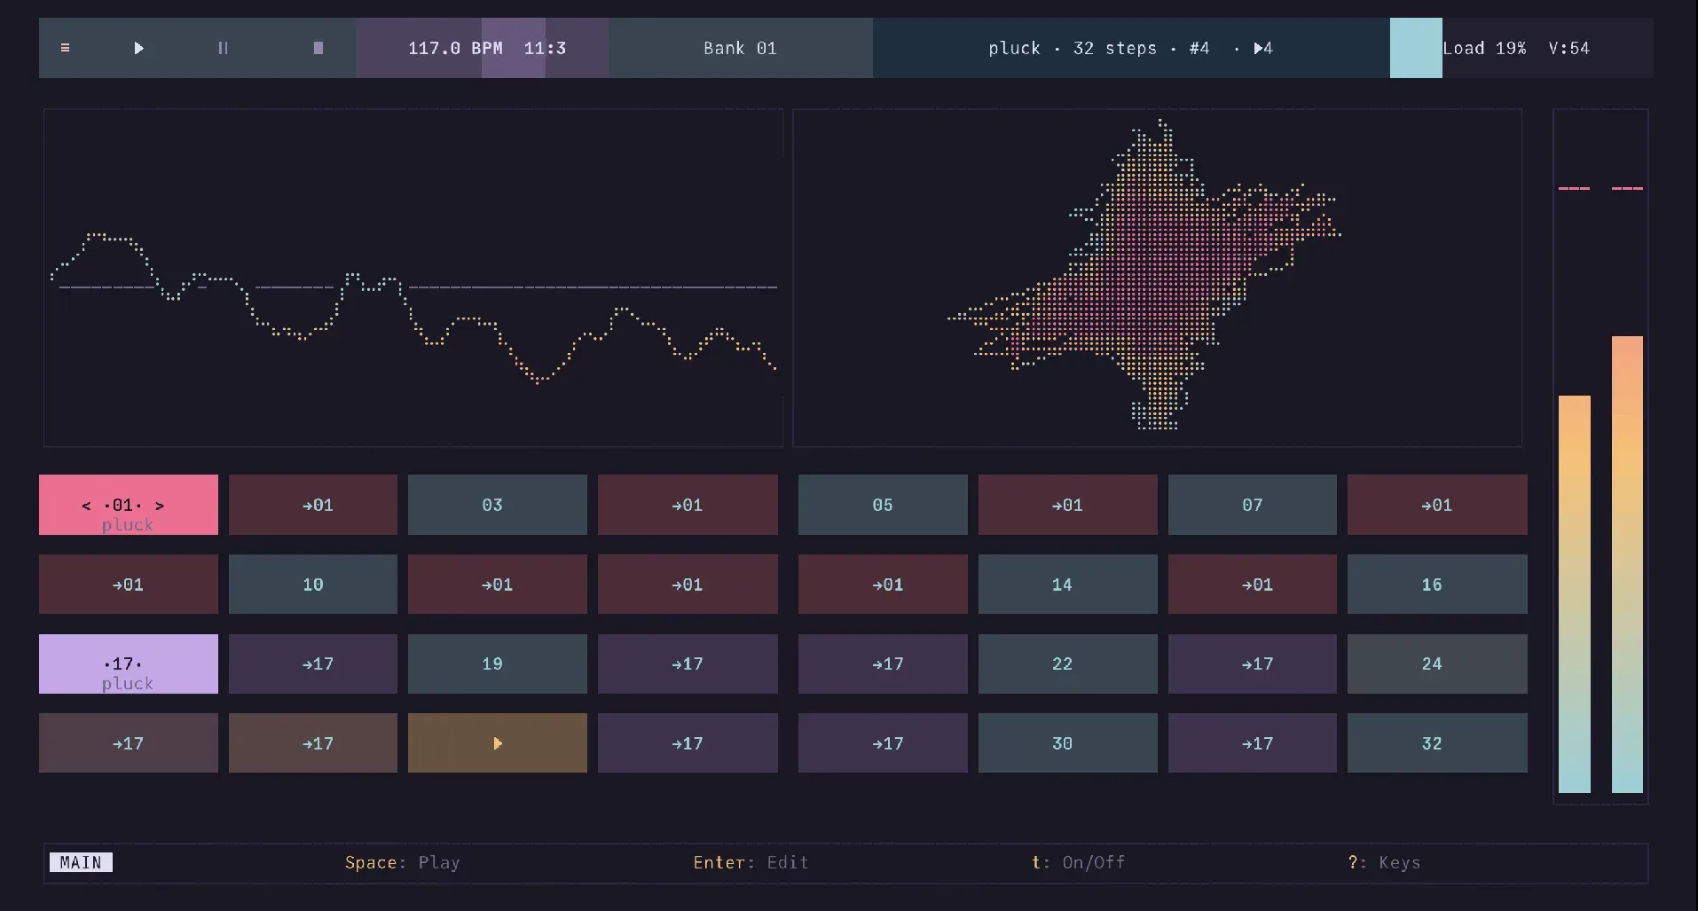Toggle the →01 step right after step 10
Screen dimensions: 1698x911
click(x=498, y=585)
